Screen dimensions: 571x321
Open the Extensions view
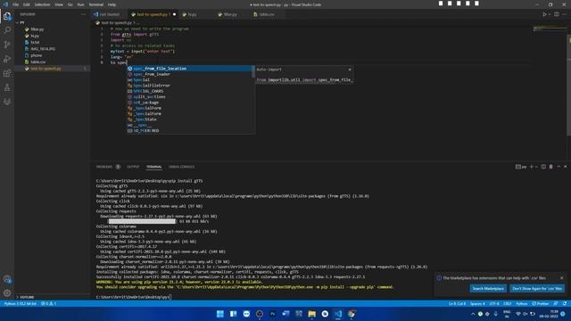7,73
